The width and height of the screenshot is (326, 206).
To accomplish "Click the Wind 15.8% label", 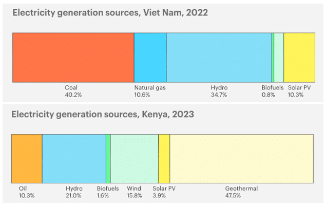I will pyautogui.click(x=135, y=192).
